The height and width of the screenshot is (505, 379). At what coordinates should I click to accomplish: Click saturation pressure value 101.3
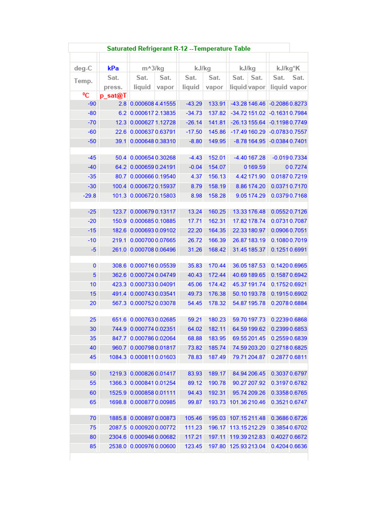point(119,195)
